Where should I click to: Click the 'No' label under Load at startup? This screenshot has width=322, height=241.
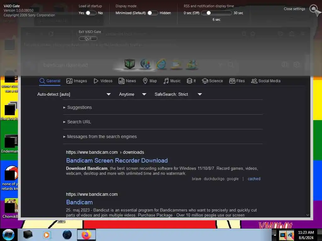point(100,13)
